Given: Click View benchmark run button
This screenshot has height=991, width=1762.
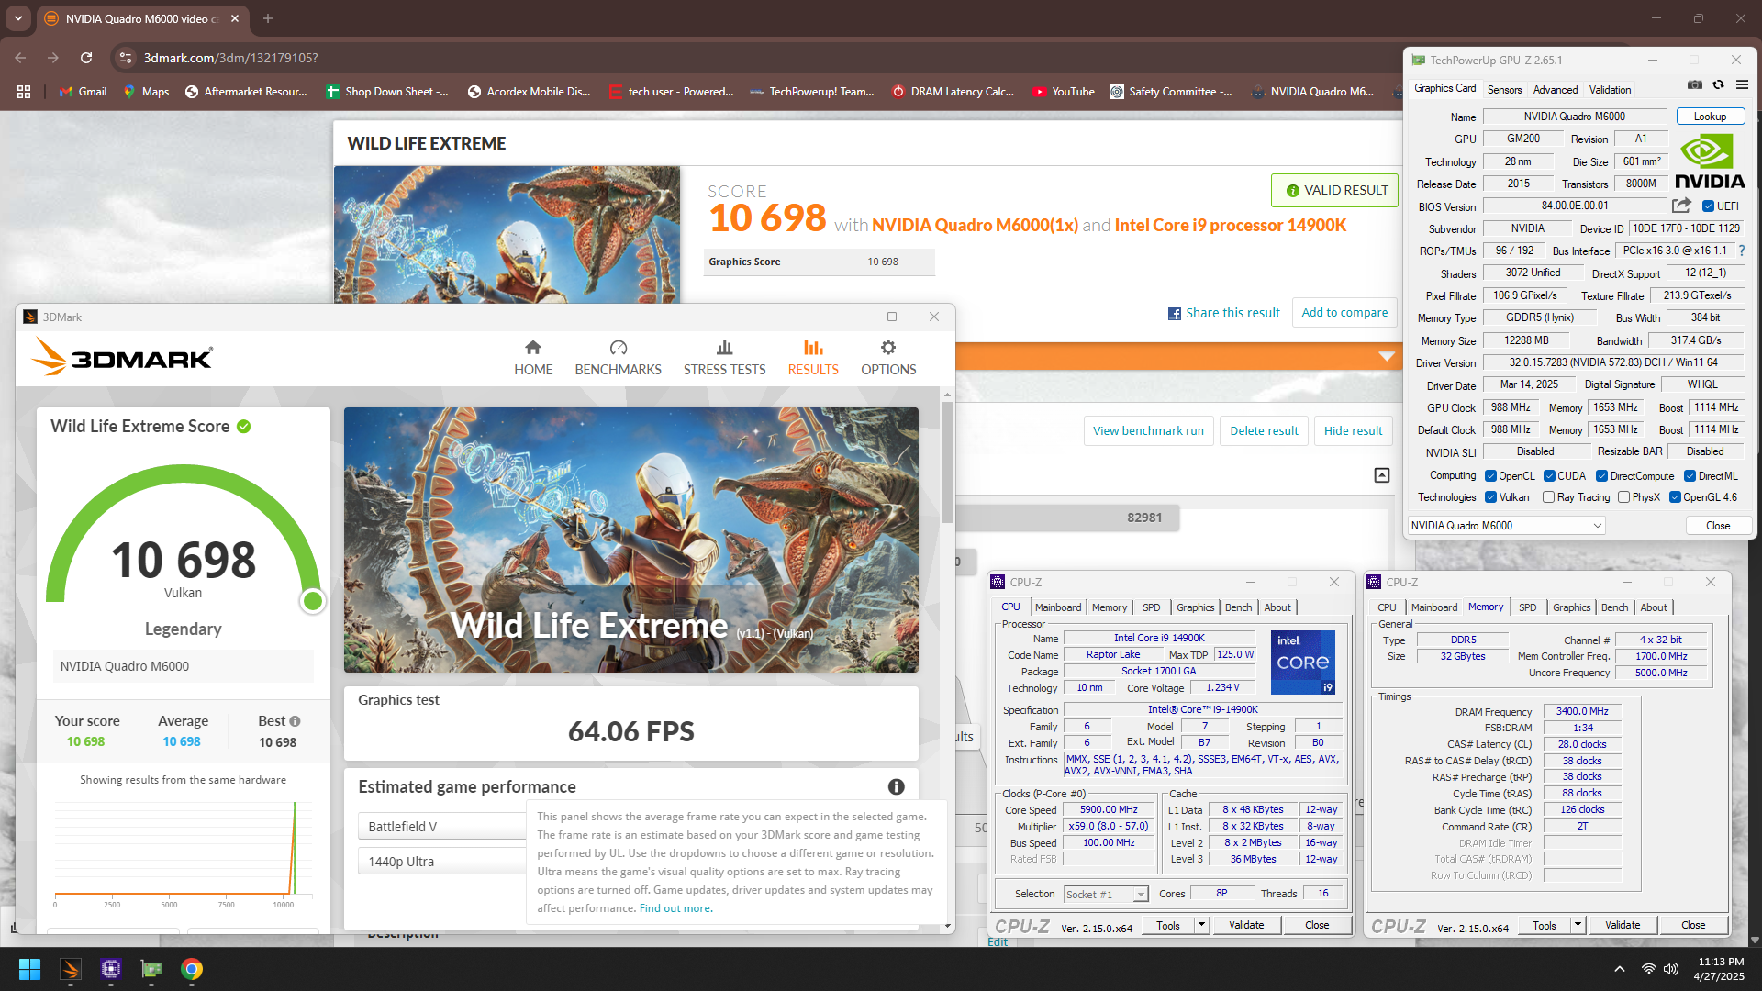Looking at the screenshot, I should click(x=1148, y=430).
